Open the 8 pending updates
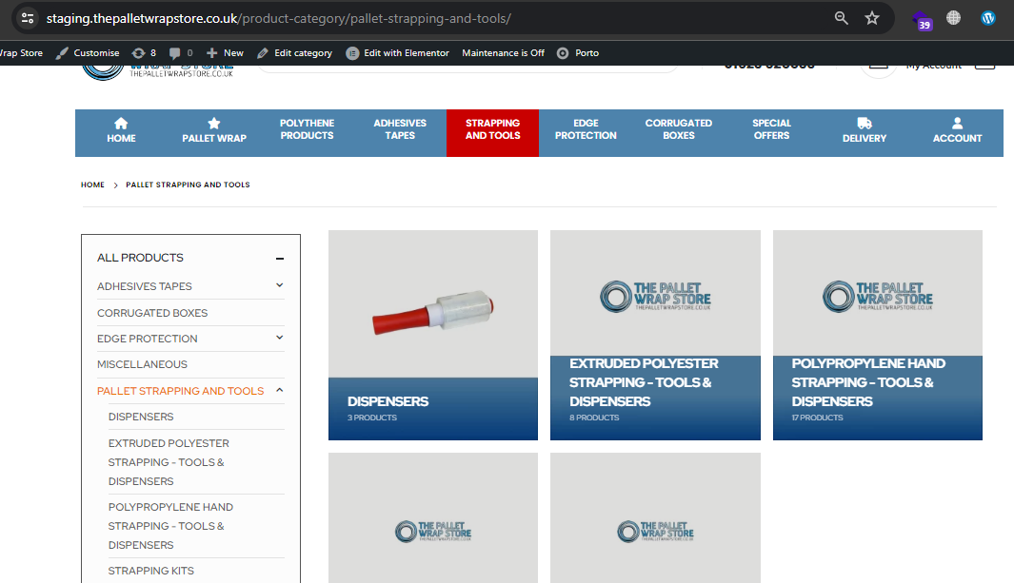1014x583 pixels. click(x=144, y=53)
